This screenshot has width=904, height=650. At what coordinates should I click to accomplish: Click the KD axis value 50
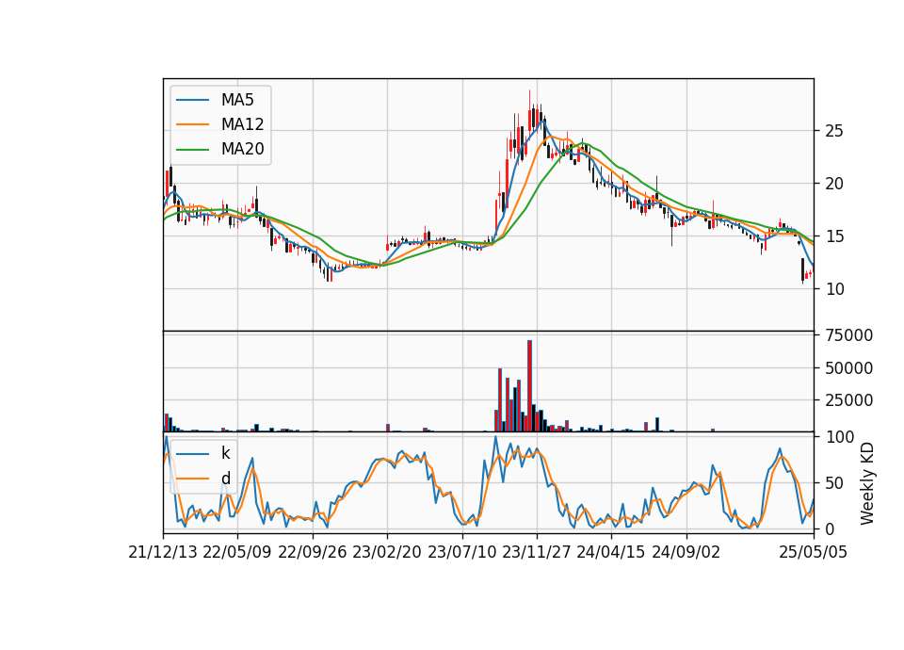pos(835,482)
